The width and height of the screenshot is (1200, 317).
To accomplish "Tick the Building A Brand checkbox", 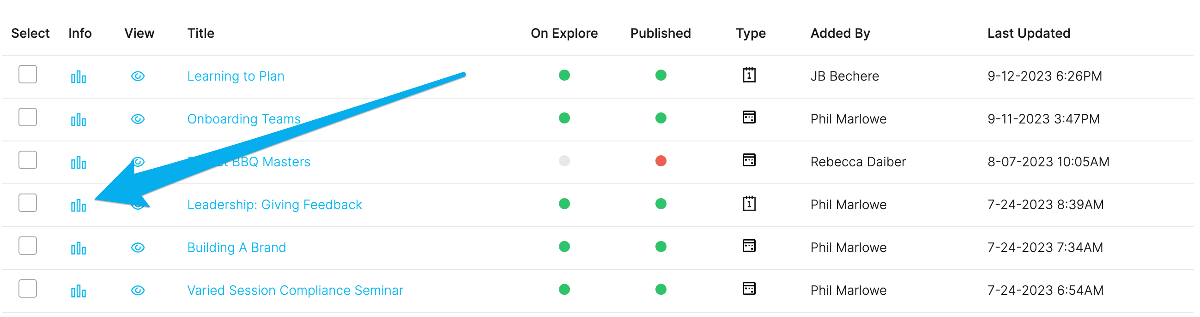I will [28, 246].
